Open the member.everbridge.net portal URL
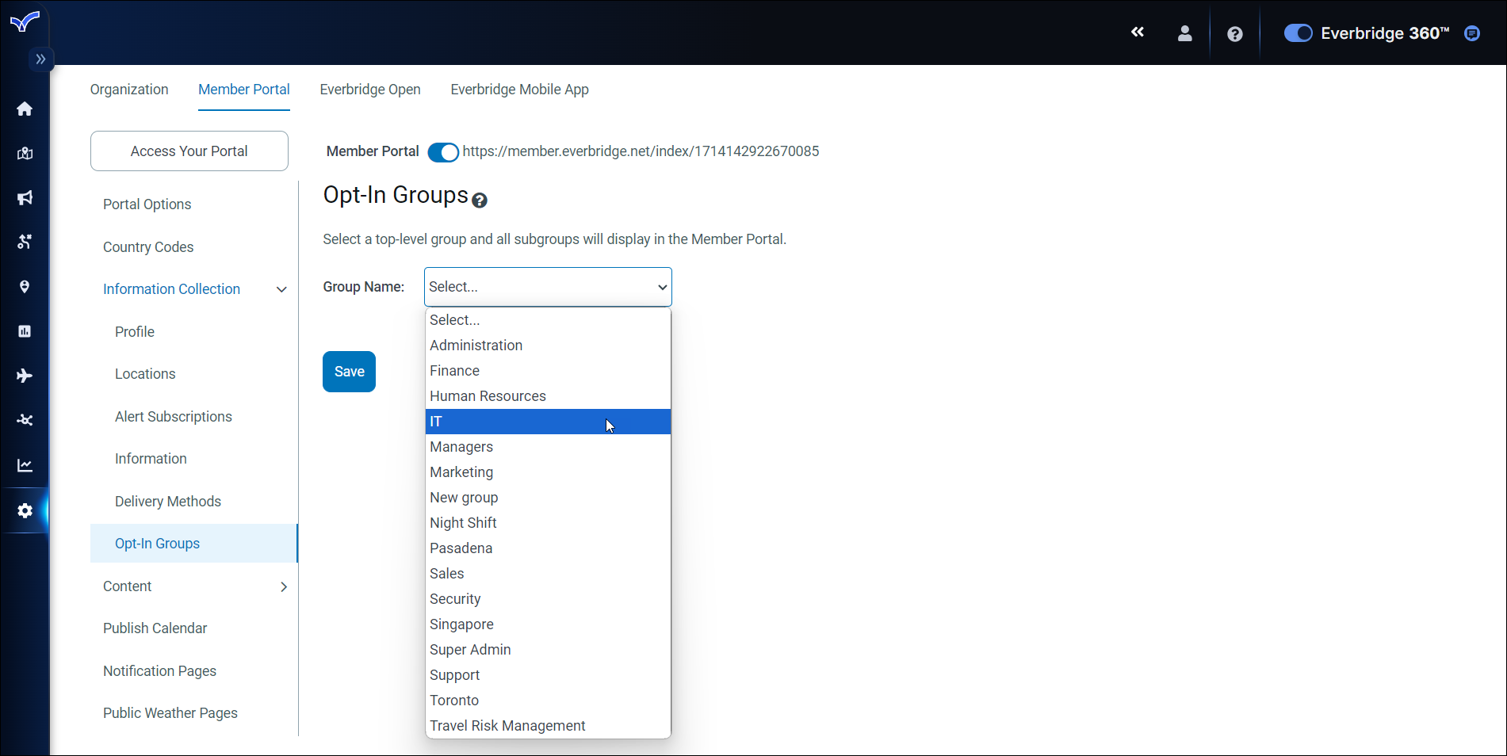1507x756 pixels. click(641, 151)
